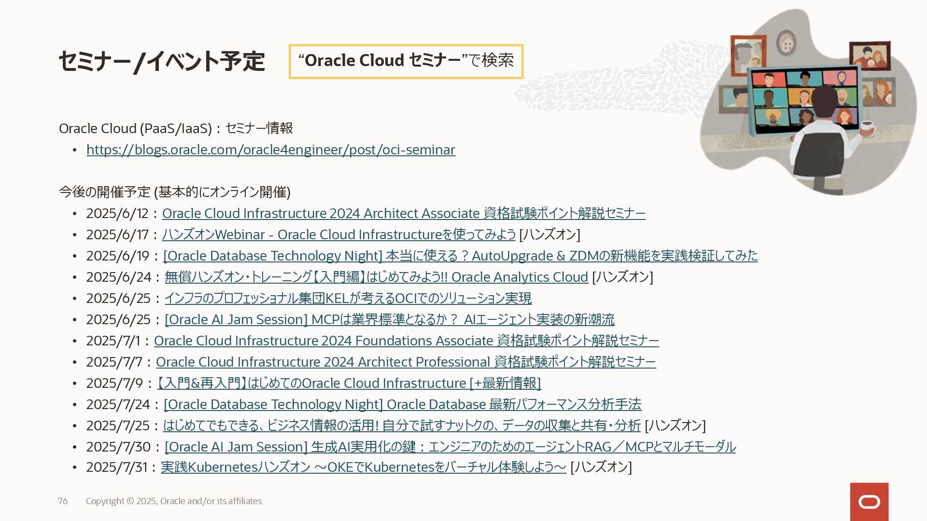Click [ハンズオン] tag on 2025/6/17 row
Image resolution: width=927 pixels, height=521 pixels.
pos(549,234)
